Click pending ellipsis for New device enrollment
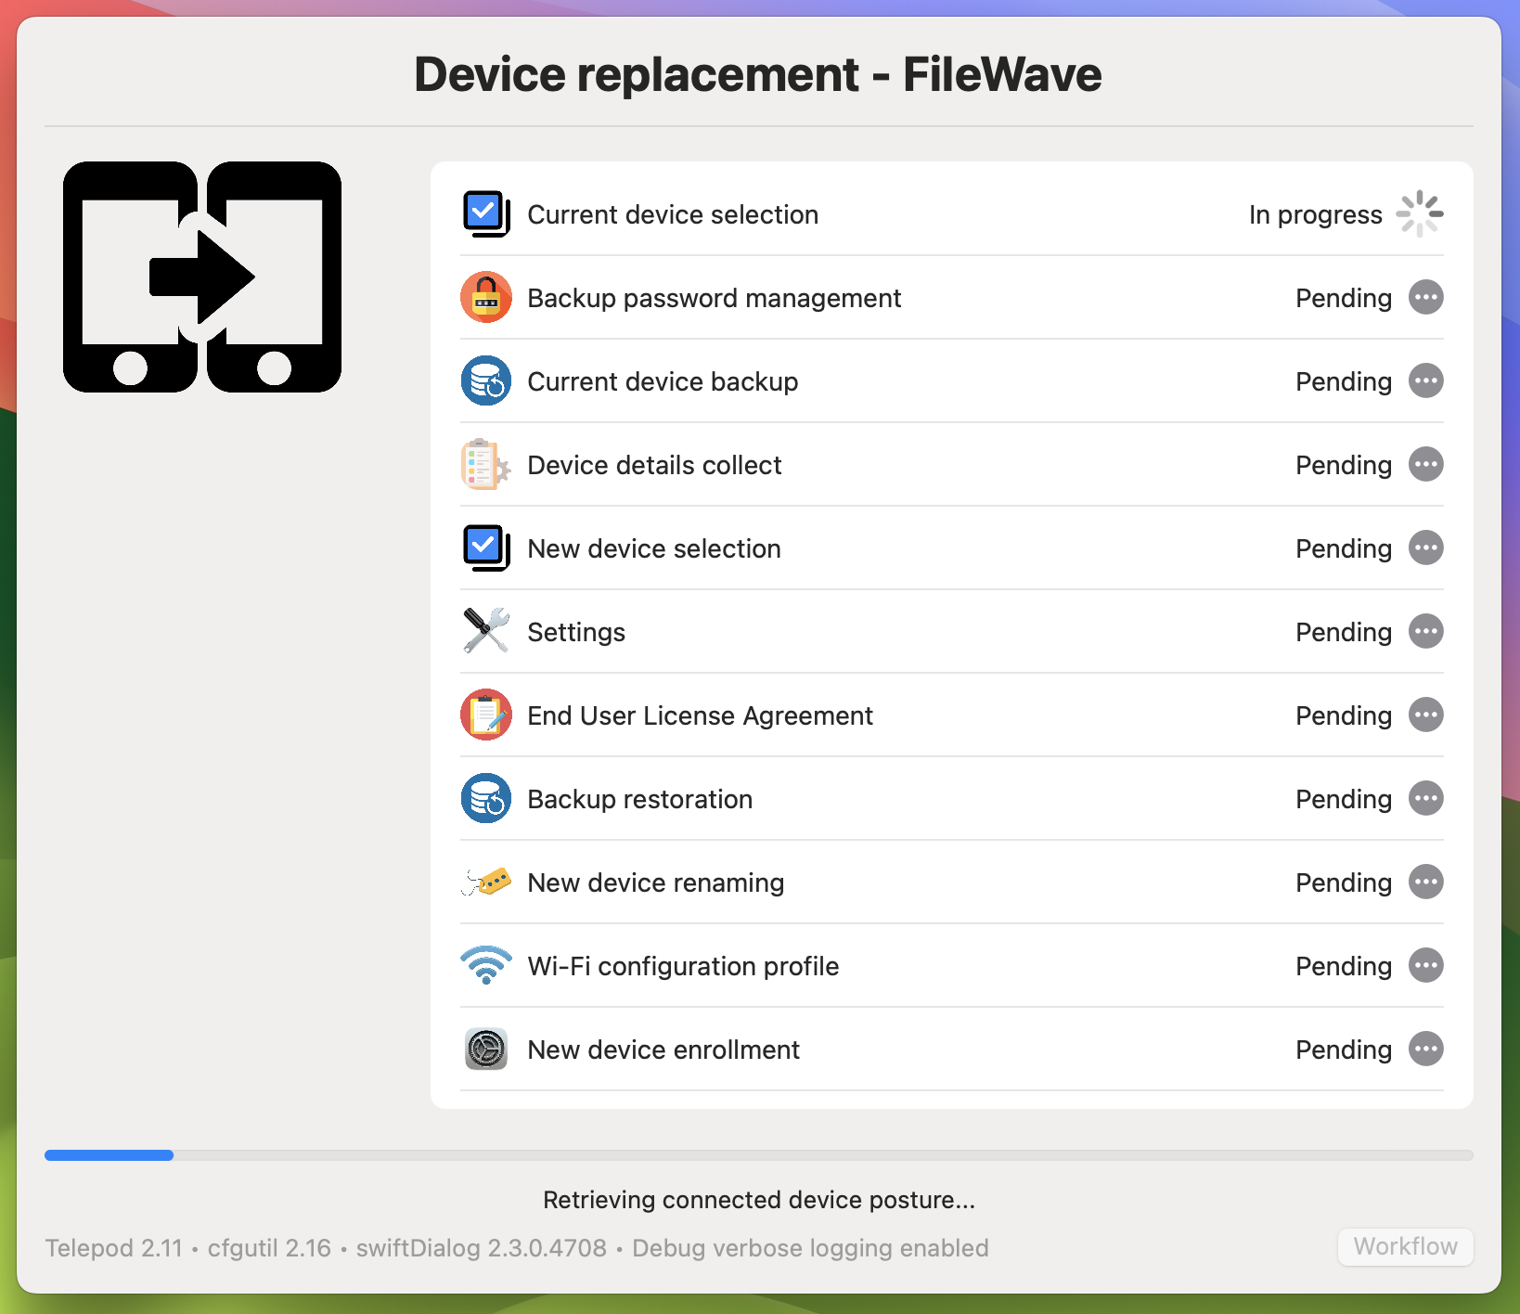 [x=1426, y=1049]
